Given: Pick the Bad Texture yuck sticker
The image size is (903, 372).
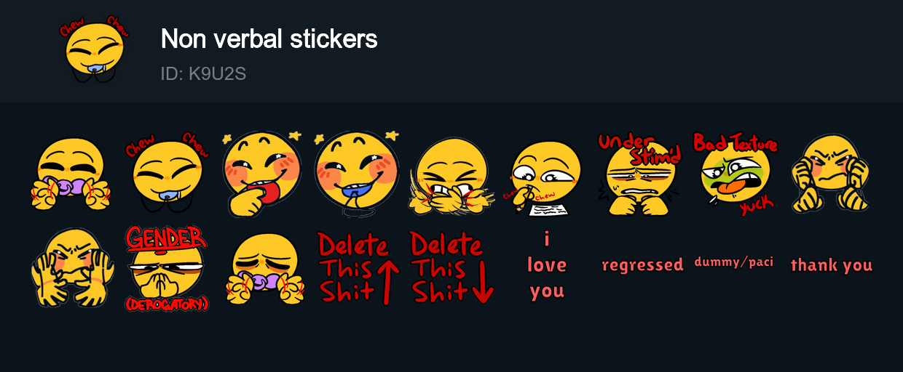Looking at the screenshot, I should tap(736, 173).
